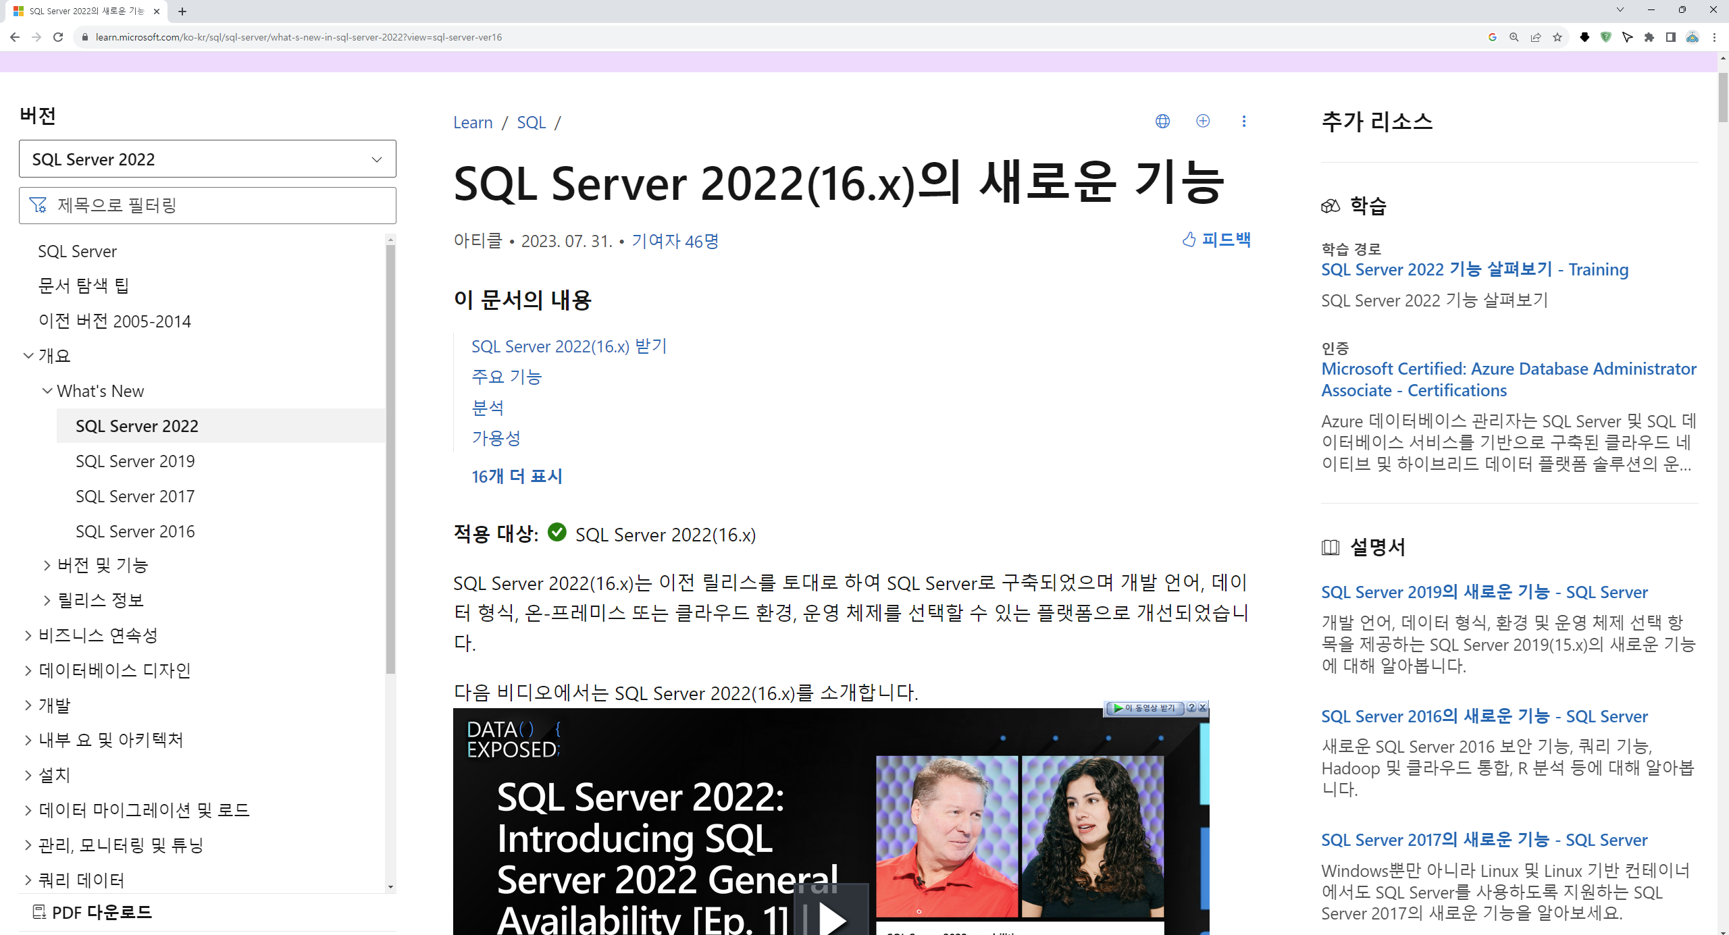Open Google translate icon in address bar
This screenshot has width=1729, height=935.
click(1493, 37)
